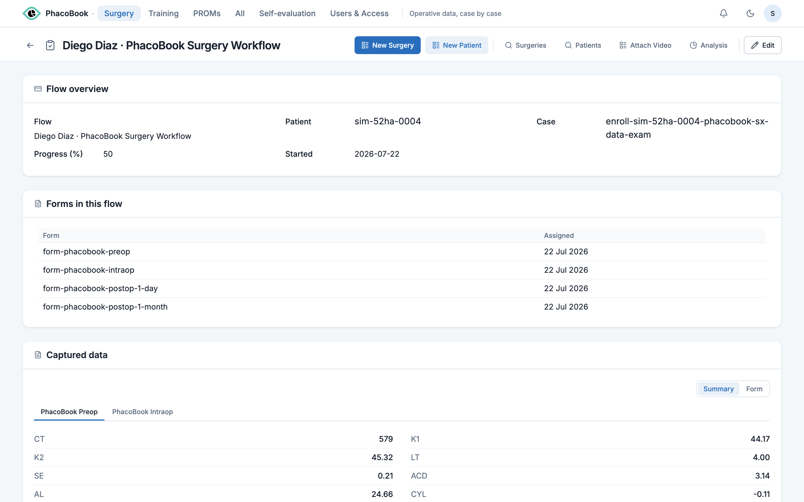Switch captured data to Form view
Viewport: 804px width, 502px height.
tap(754, 389)
